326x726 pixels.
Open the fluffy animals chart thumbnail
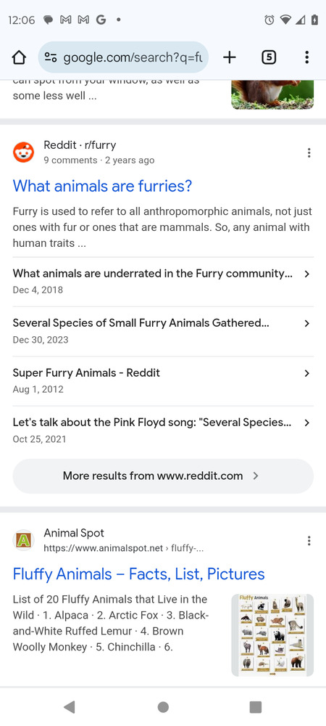tap(272, 635)
